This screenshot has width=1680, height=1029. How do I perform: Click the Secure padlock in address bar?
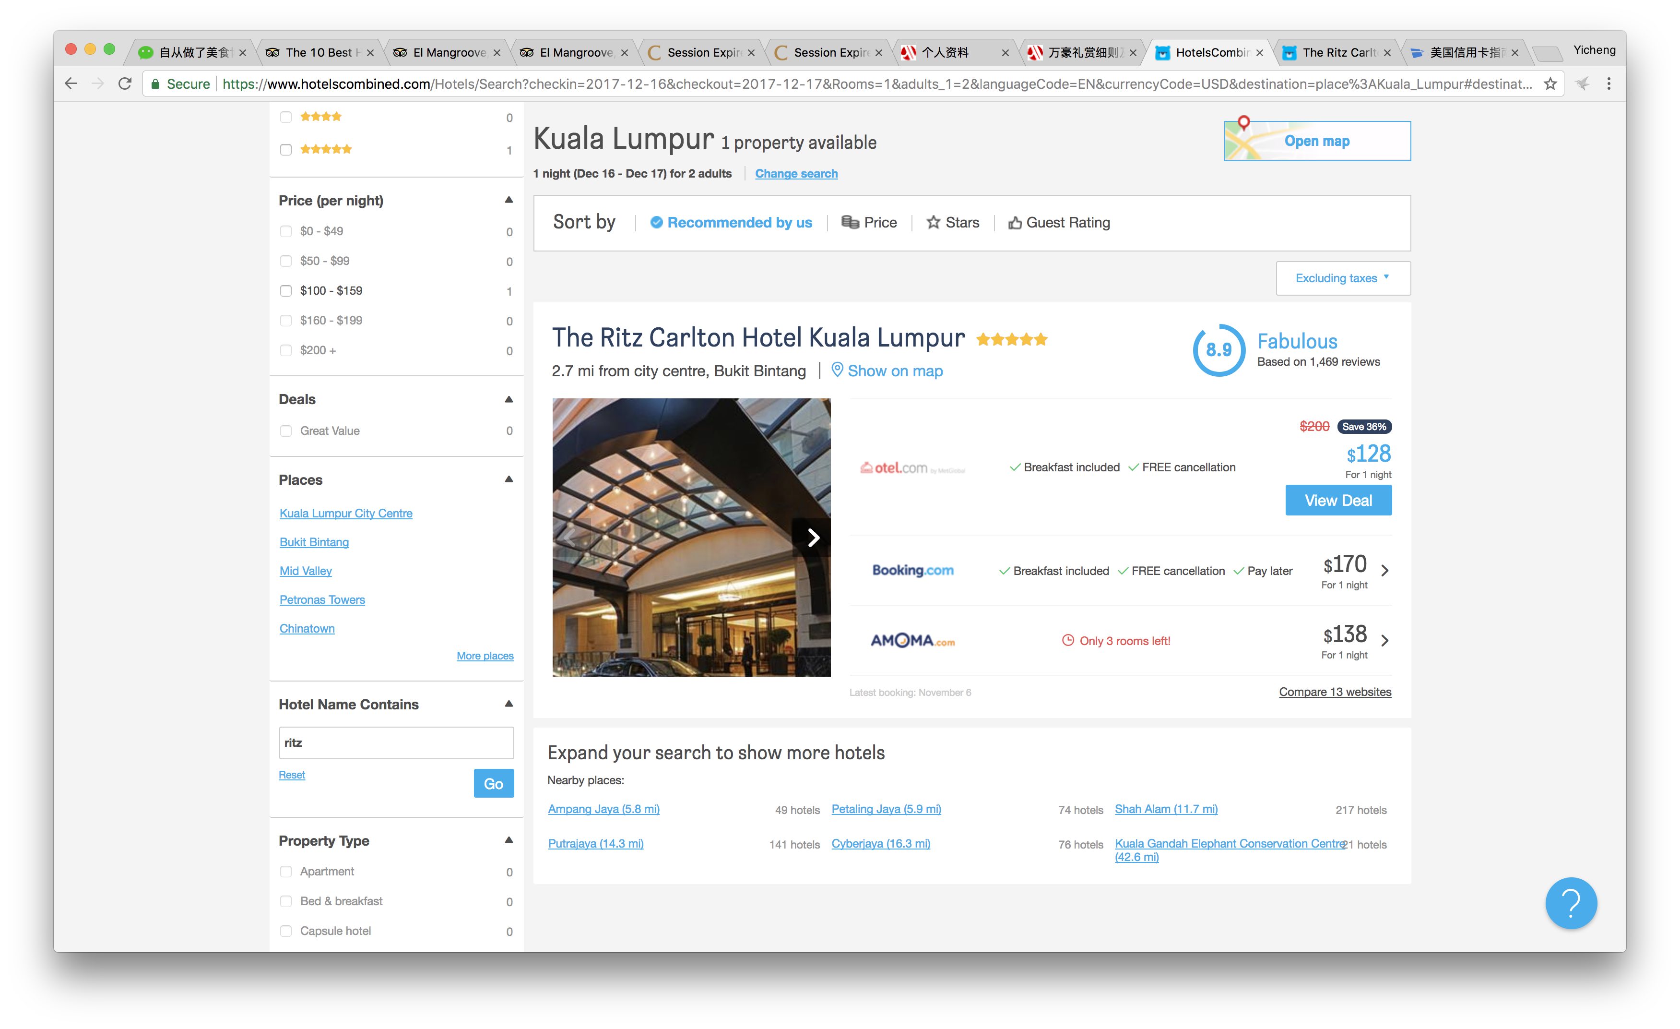tap(155, 84)
